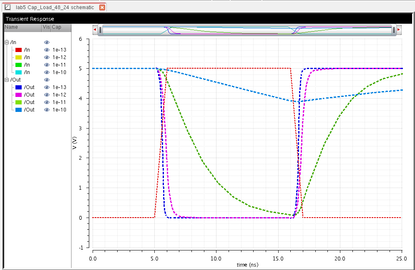This screenshot has width=415, height=270.
Task: Close the lab5 Cap_Load_48_24 schematic tab
Action: click(x=102, y=7)
